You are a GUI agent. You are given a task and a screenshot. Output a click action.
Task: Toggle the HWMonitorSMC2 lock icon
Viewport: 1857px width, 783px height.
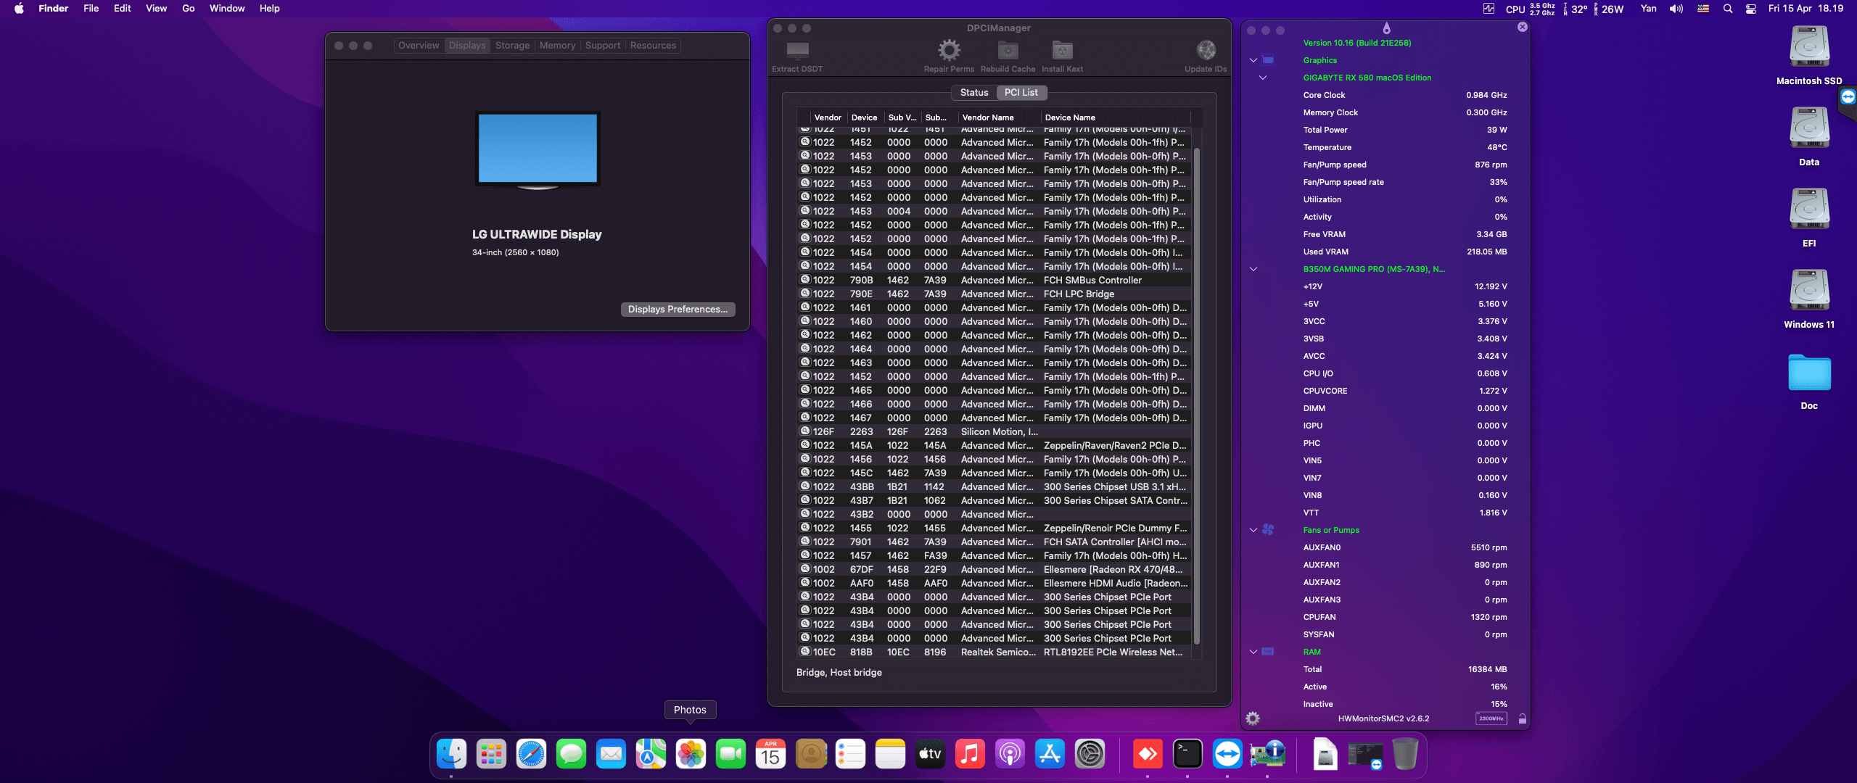click(1522, 718)
